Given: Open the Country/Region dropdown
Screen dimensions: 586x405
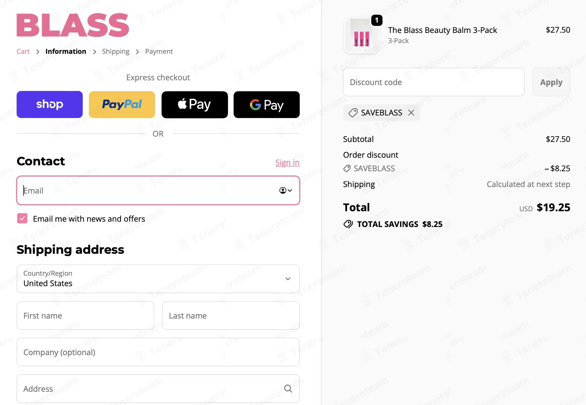Looking at the screenshot, I should [158, 279].
